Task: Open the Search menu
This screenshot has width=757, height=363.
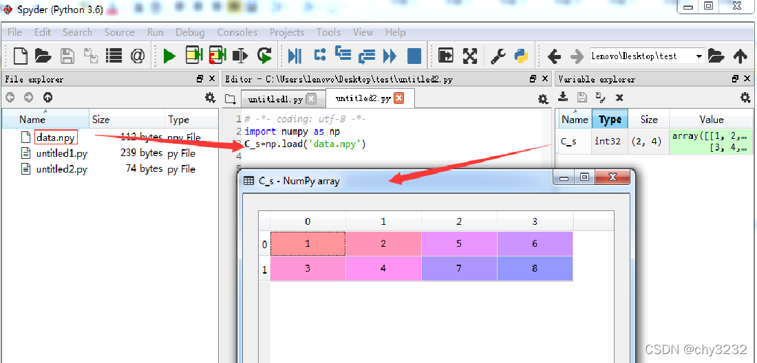Action: pyautogui.click(x=77, y=32)
